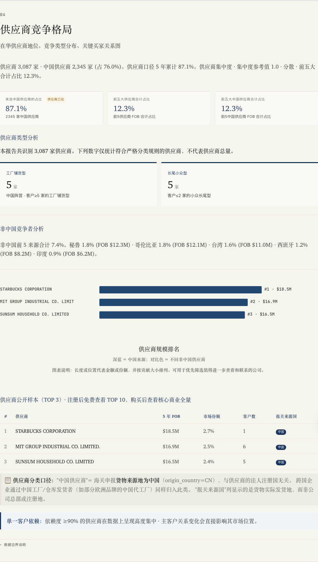Click SUNSUM HOUSEHOLD CO. LIMITED table cell
Image resolution: width=318 pixels, height=562 pixels.
pyautogui.click(x=54, y=462)
